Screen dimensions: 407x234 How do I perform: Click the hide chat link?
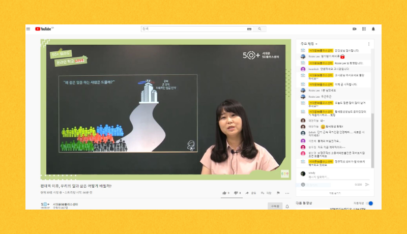(x=334, y=193)
